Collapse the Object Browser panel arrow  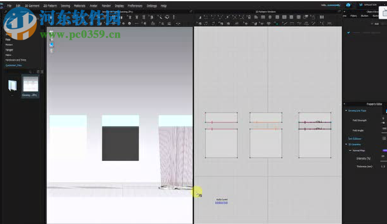(344, 11)
